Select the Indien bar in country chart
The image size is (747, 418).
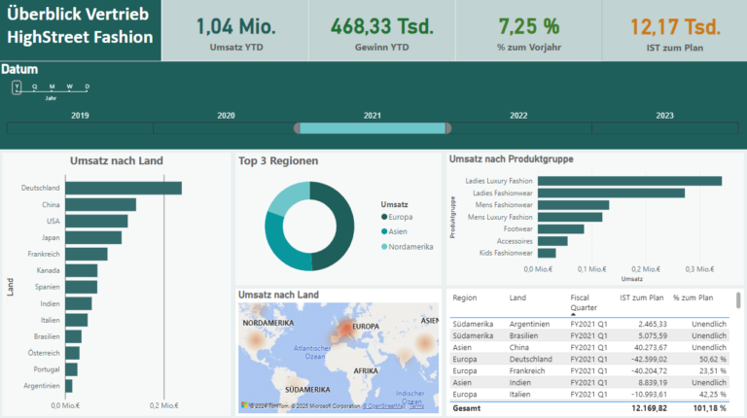[x=79, y=303]
